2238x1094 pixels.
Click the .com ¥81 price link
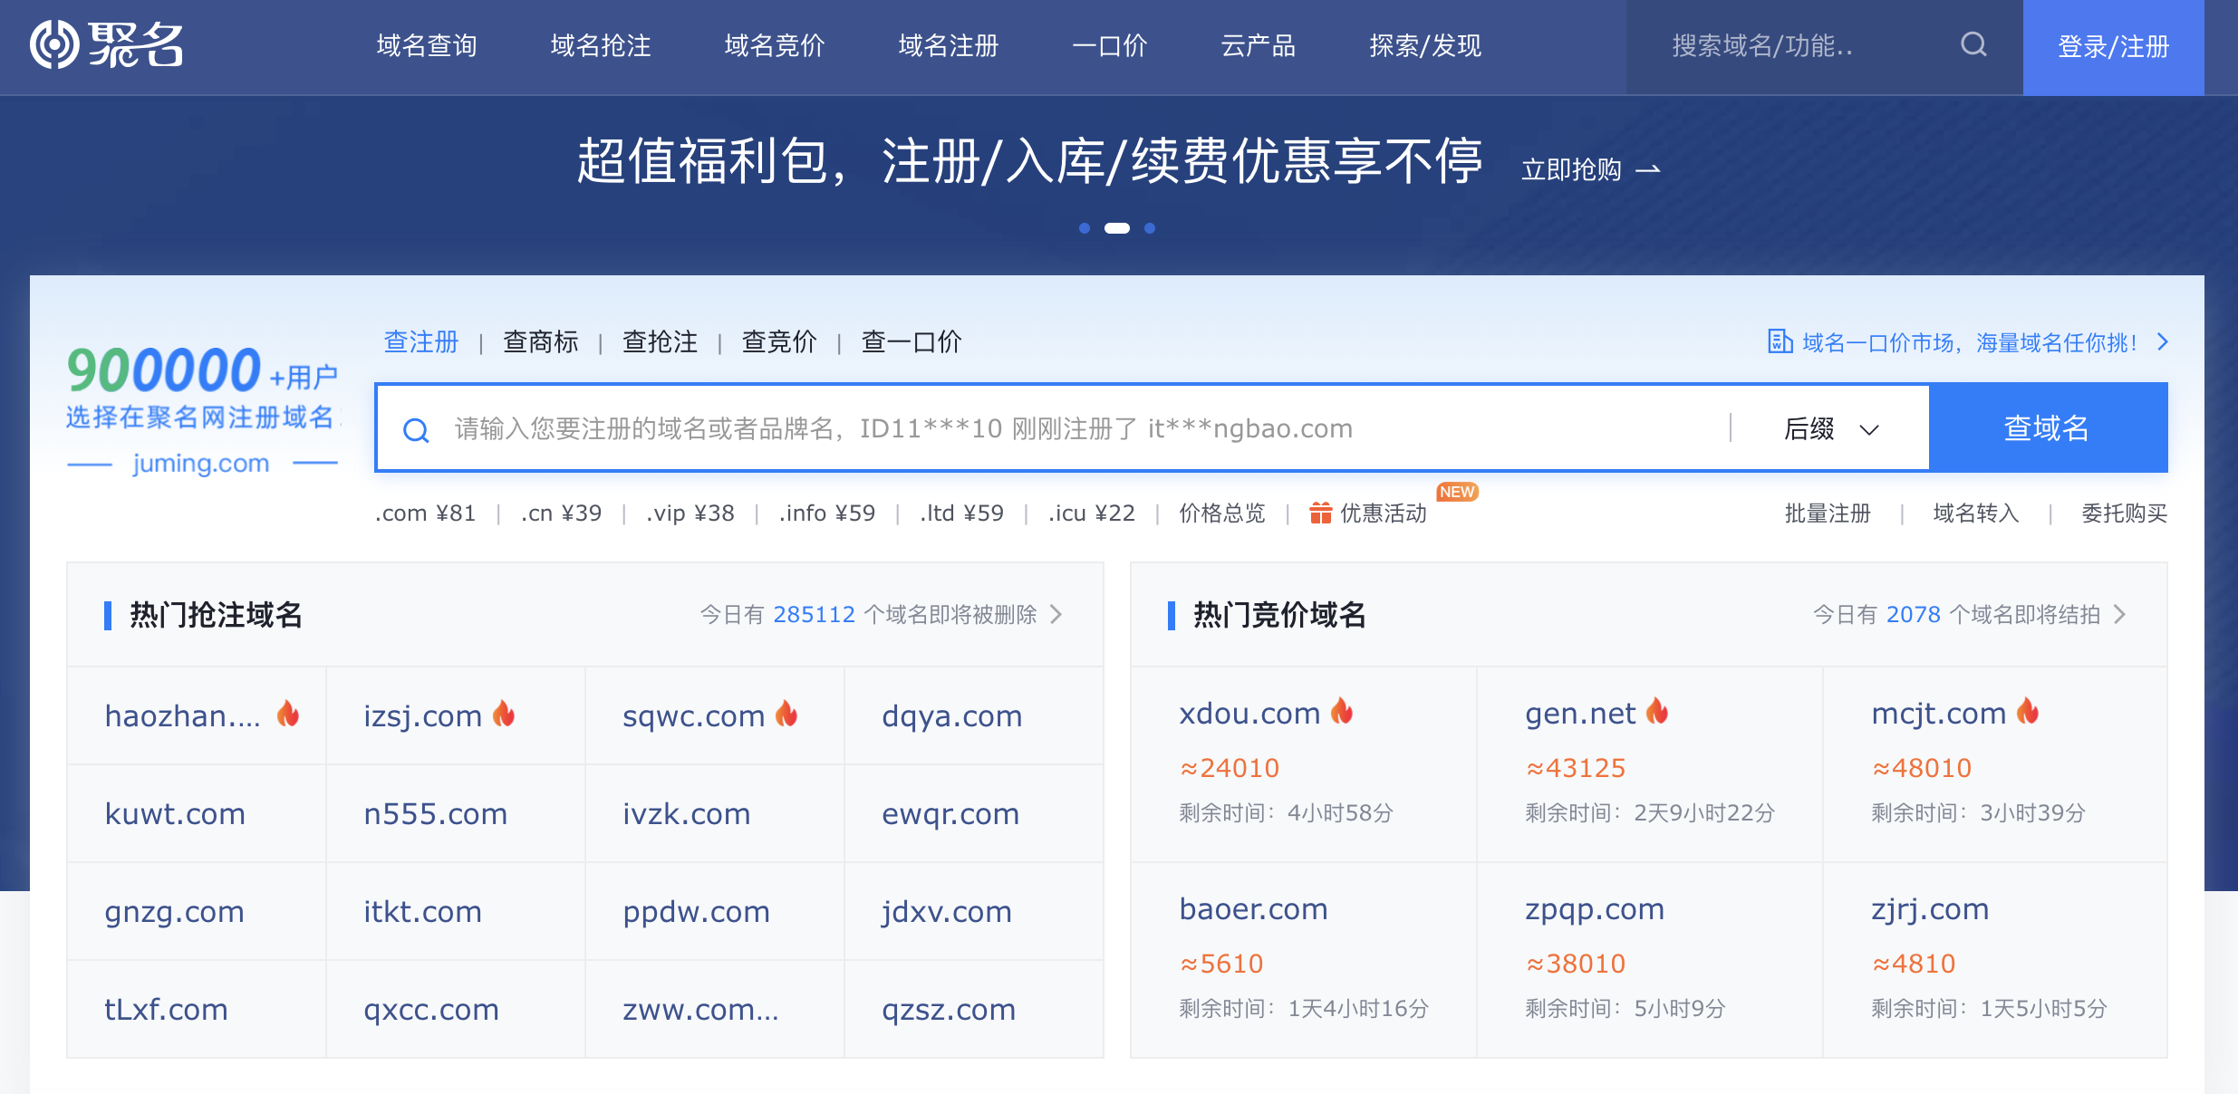coord(426,513)
